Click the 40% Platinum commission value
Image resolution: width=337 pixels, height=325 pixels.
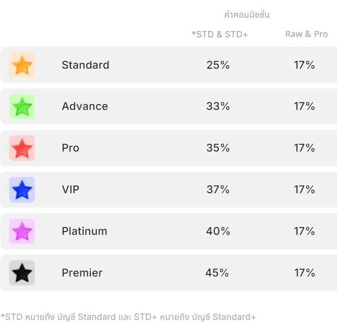(218, 231)
